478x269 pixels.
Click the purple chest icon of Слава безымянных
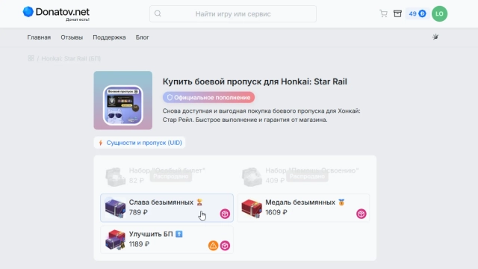click(115, 208)
